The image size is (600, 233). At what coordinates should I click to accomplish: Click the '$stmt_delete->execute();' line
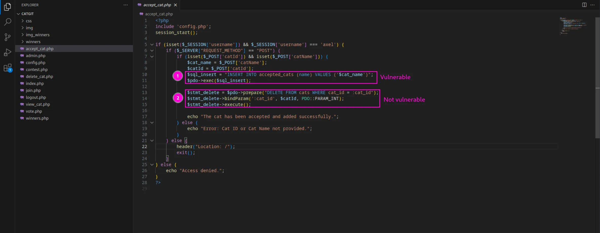point(219,105)
